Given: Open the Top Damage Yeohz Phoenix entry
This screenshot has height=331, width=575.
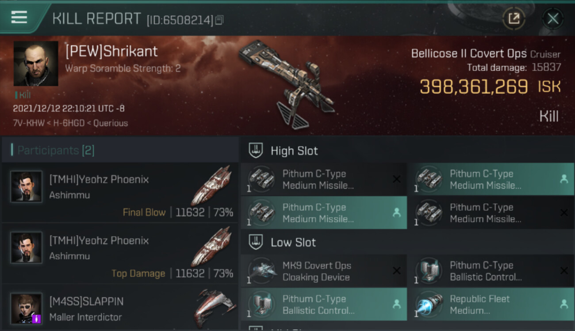Looking at the screenshot, I should click(x=119, y=253).
